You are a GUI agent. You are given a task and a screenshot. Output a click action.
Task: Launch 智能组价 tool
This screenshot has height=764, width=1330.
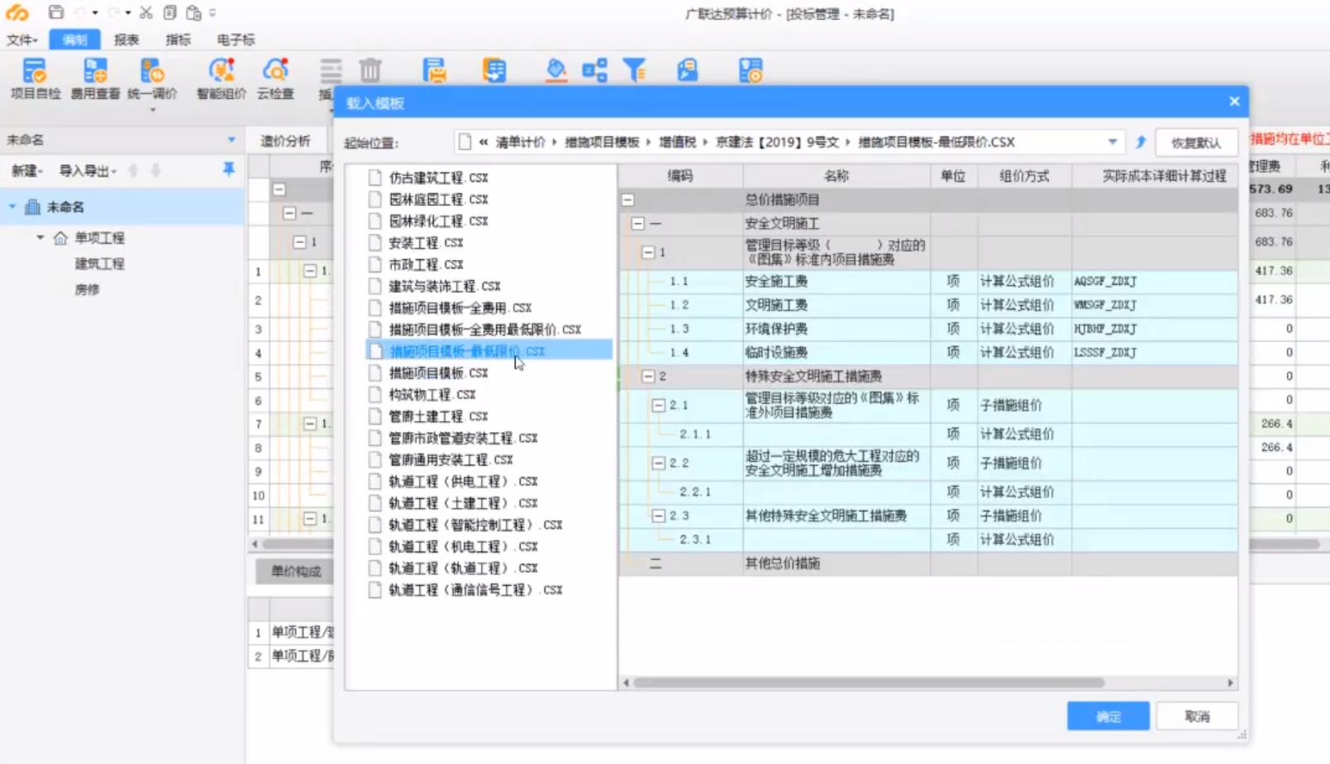point(221,79)
